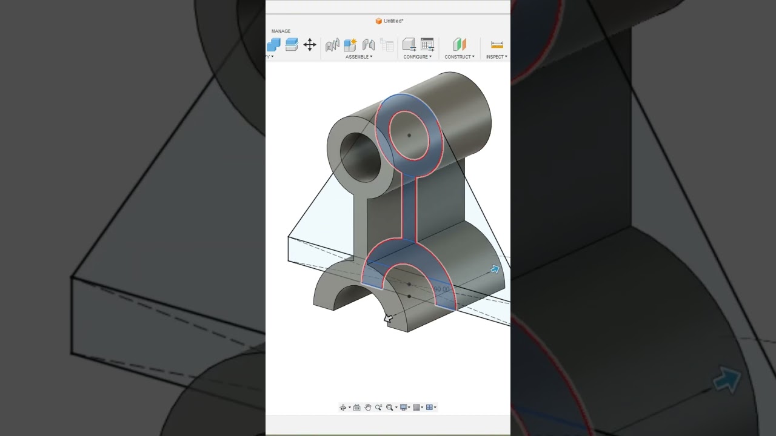Open the ASSEMBLE dropdown menu

(359, 57)
